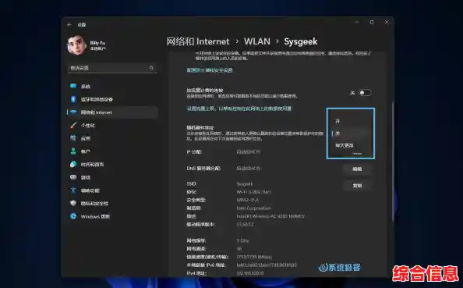The height and width of the screenshot is (288, 463).
Task: Select the 网络和 Internet sidebar icon
Action: 73,112
